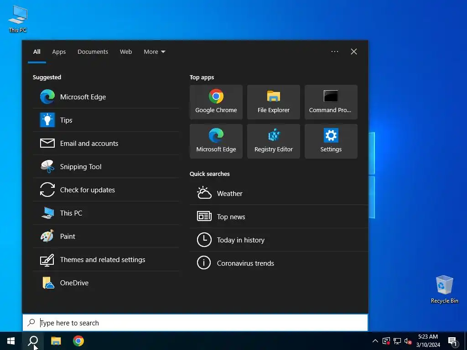This screenshot has width=467, height=350.
Task: Run Coronavirus trends quick search
Action: coord(279,263)
